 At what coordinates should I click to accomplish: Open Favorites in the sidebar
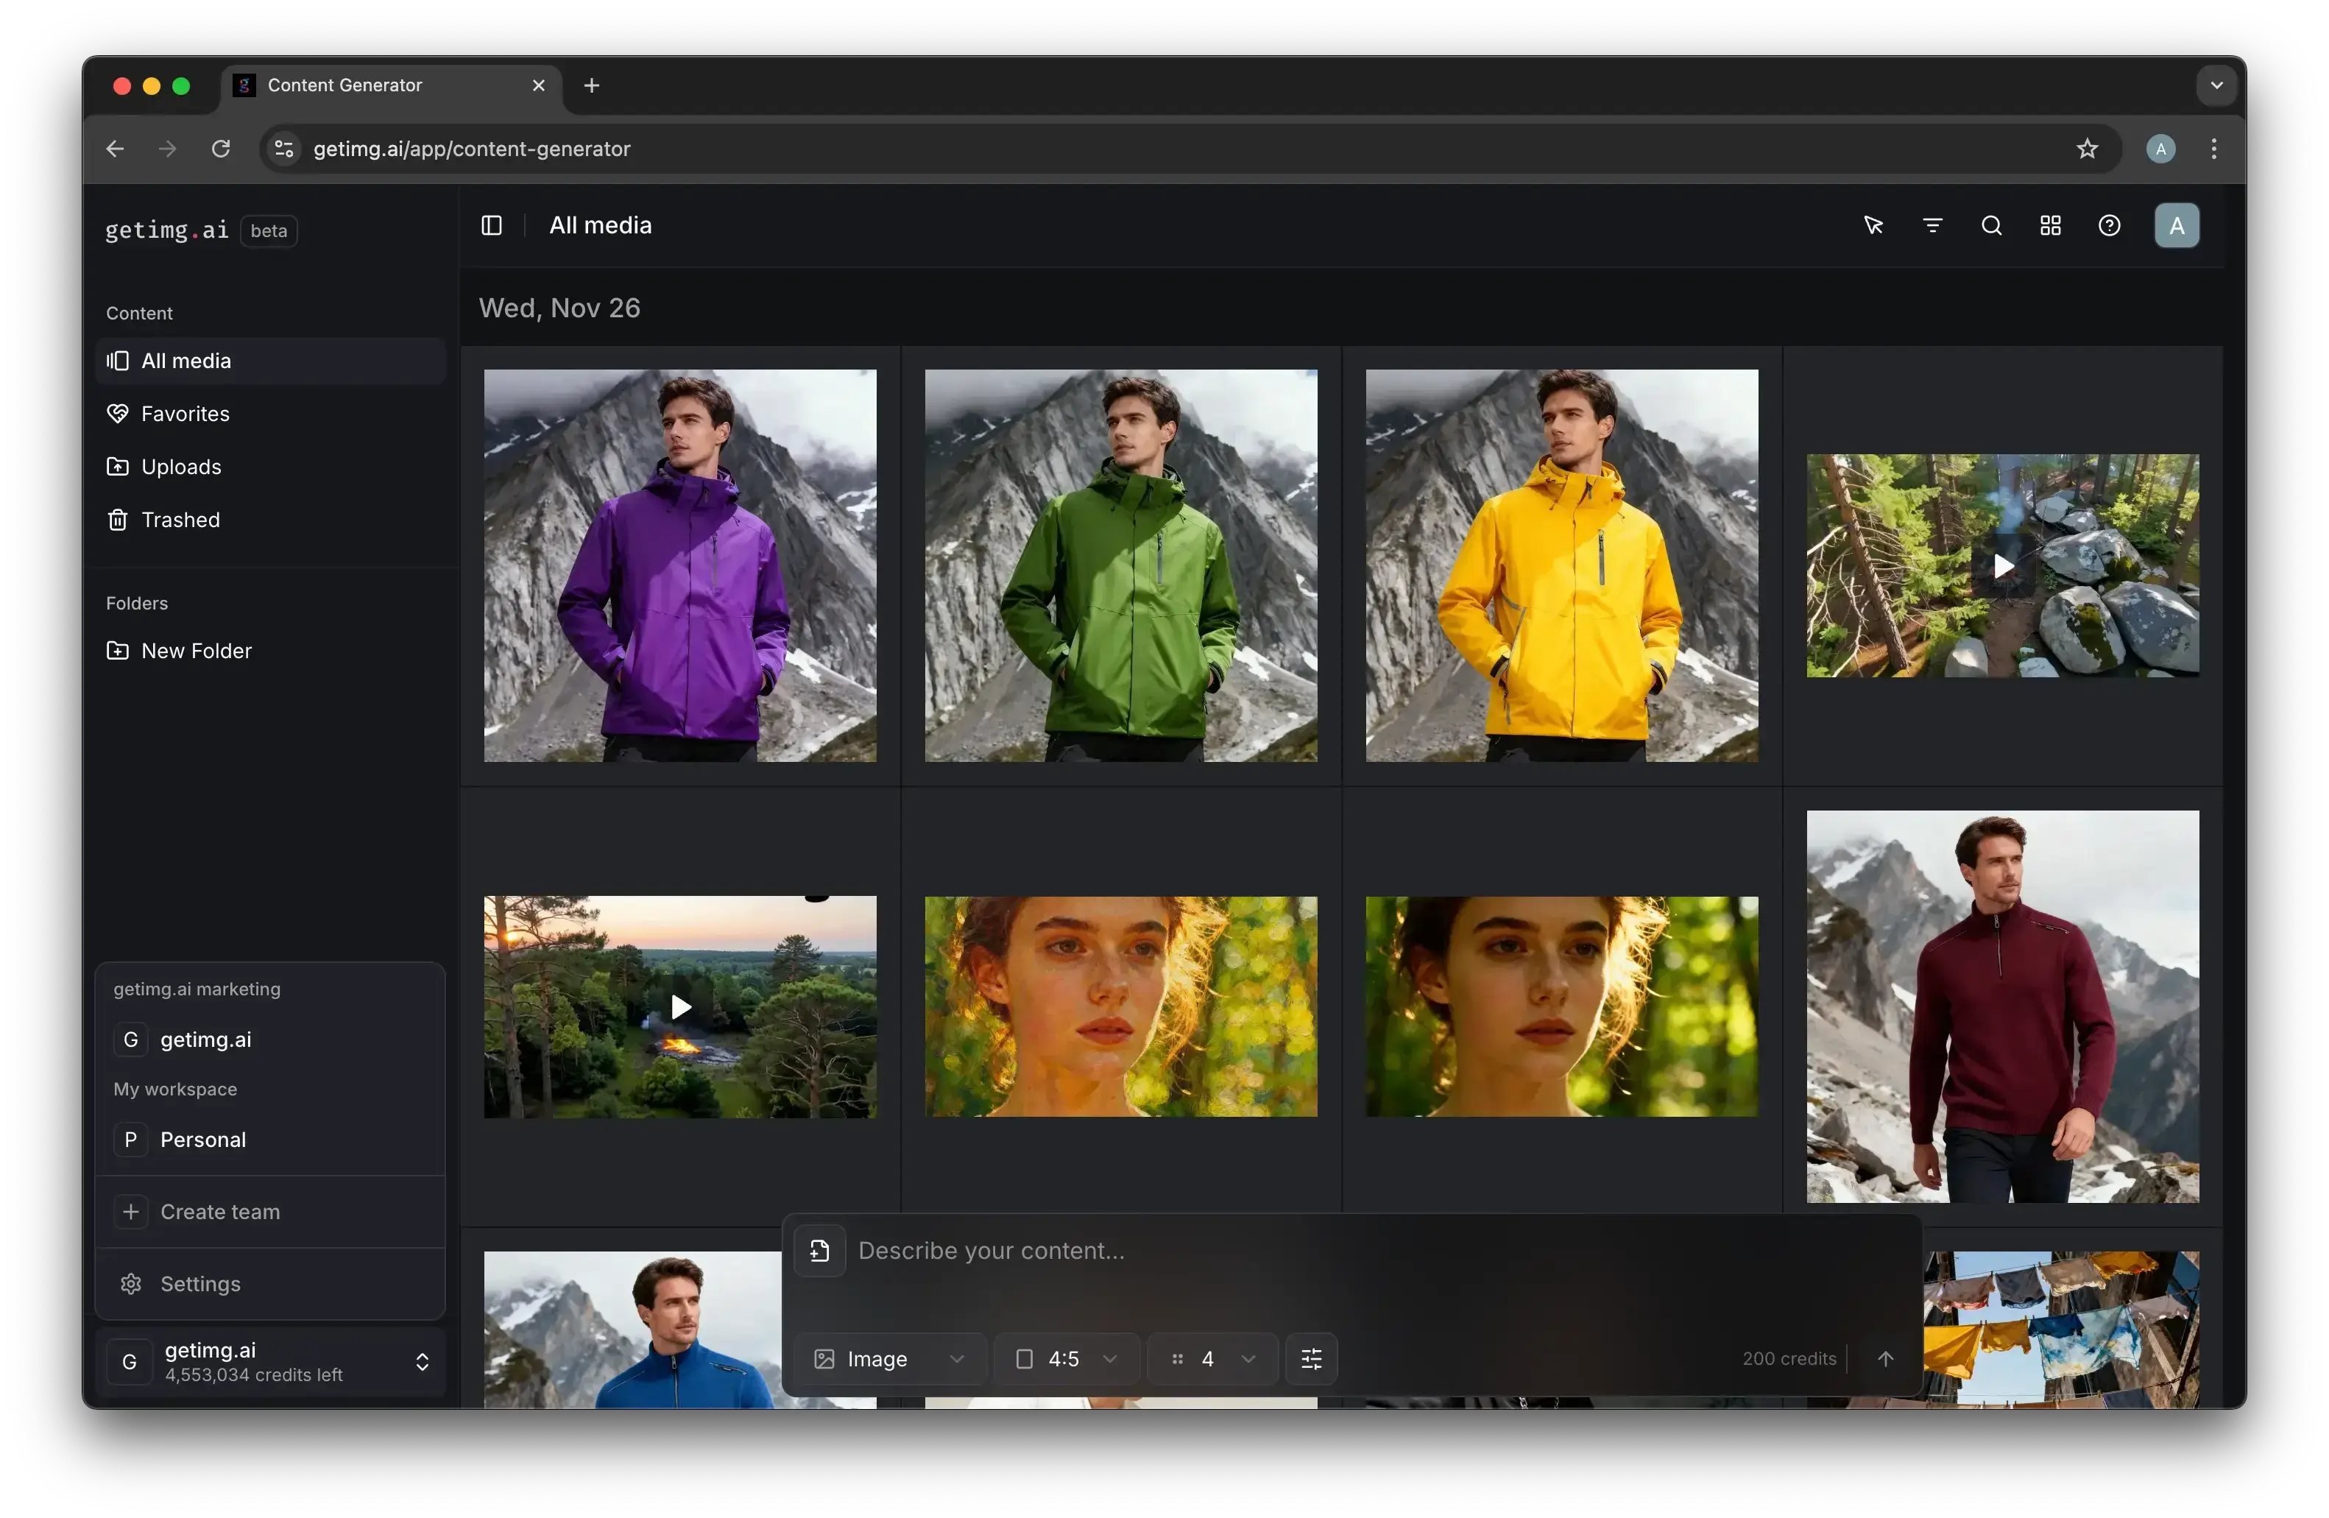click(185, 414)
